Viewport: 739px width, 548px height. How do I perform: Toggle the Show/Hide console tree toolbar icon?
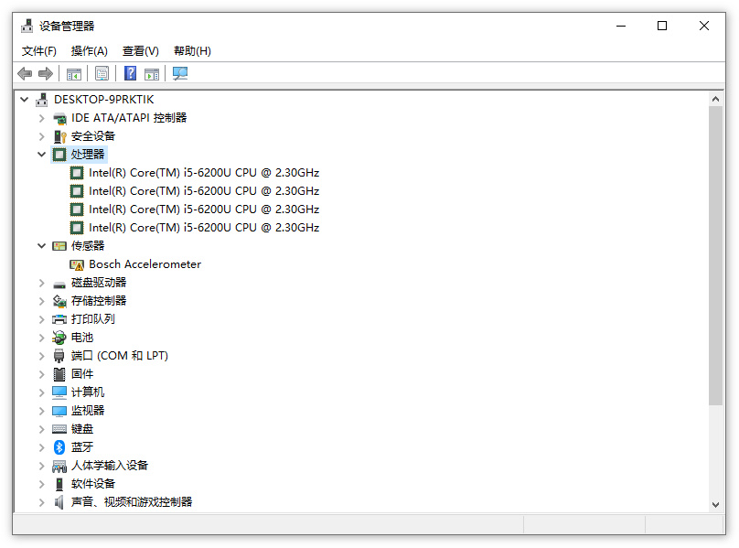click(73, 73)
